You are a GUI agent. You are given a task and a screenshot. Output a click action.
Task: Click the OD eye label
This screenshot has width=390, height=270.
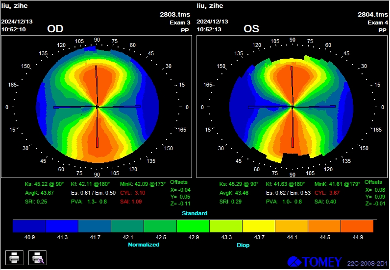(x=55, y=29)
